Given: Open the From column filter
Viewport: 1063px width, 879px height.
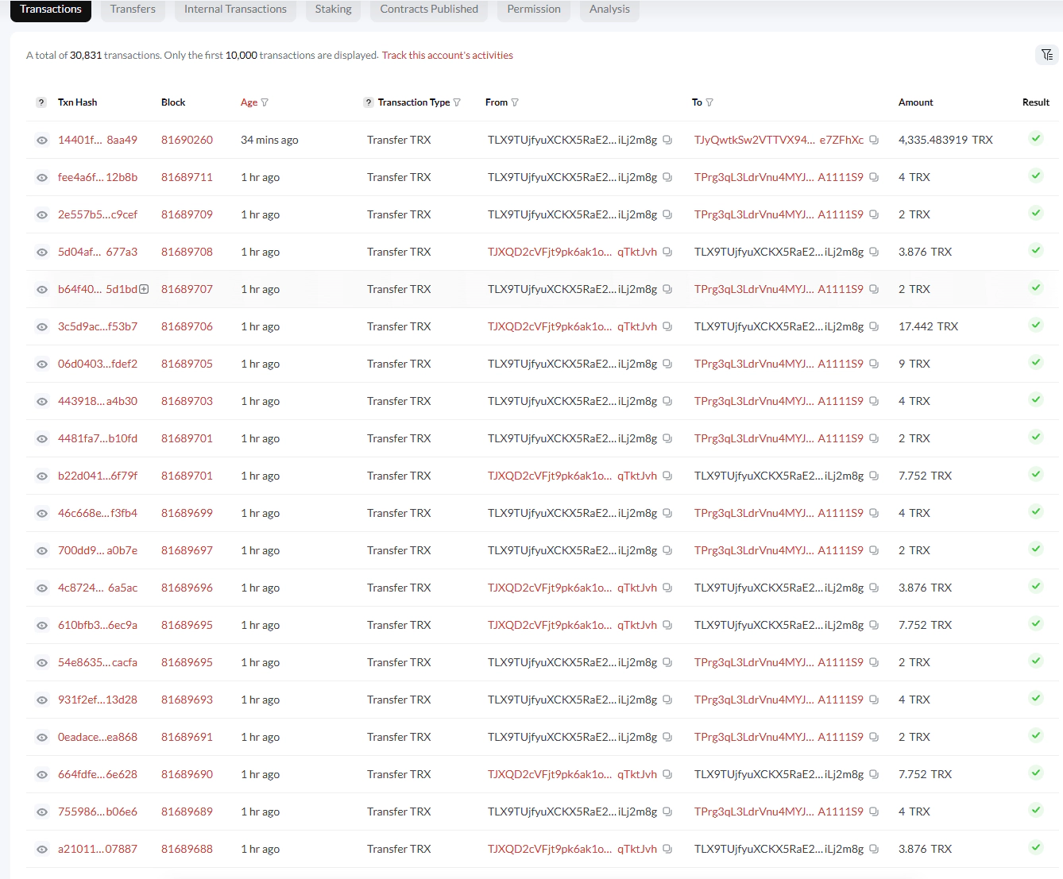Looking at the screenshot, I should click(x=515, y=102).
